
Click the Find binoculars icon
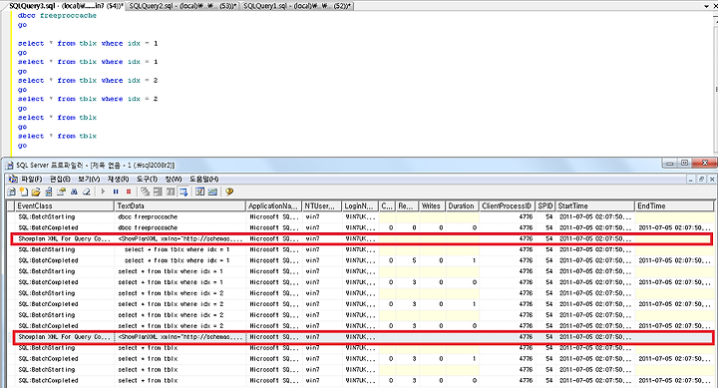[x=74, y=192]
